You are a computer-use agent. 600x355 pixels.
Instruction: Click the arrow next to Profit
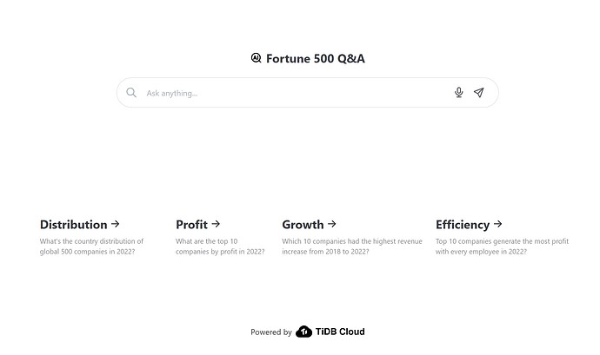[216, 224]
